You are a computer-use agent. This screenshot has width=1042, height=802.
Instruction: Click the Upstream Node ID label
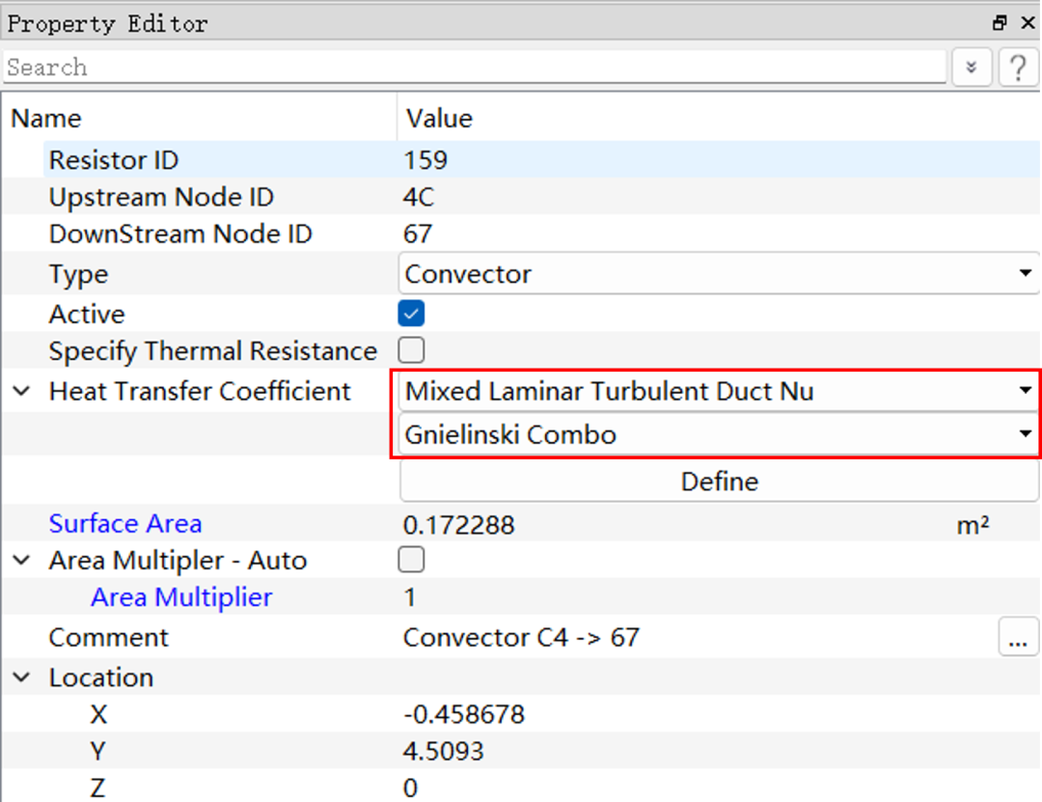[x=161, y=197]
